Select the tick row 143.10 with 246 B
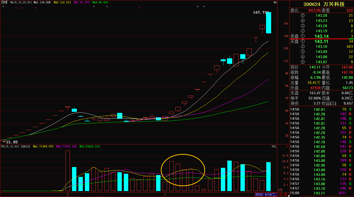 [322, 188]
